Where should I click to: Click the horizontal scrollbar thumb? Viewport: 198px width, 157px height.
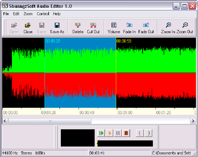click(50, 121)
